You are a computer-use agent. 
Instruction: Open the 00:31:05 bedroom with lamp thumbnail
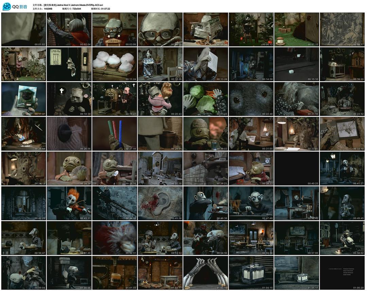coord(251,134)
